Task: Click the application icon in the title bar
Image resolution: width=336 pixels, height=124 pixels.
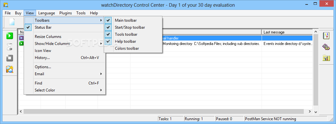Action: pos(6,5)
